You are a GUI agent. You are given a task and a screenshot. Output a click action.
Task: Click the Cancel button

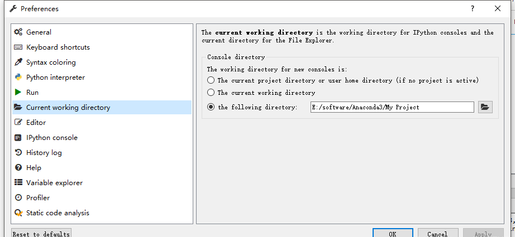pos(438,234)
